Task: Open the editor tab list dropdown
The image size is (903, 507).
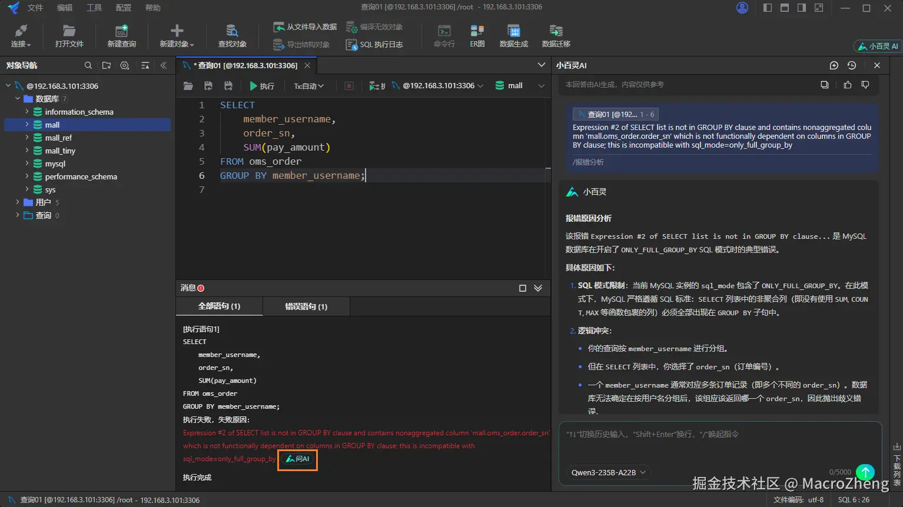Action: tap(542, 65)
